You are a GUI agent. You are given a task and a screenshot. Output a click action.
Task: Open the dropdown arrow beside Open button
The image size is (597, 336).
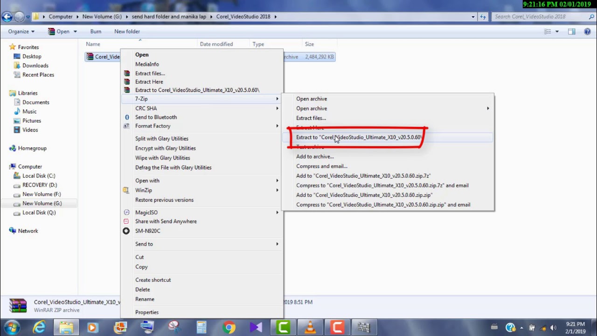click(x=75, y=32)
